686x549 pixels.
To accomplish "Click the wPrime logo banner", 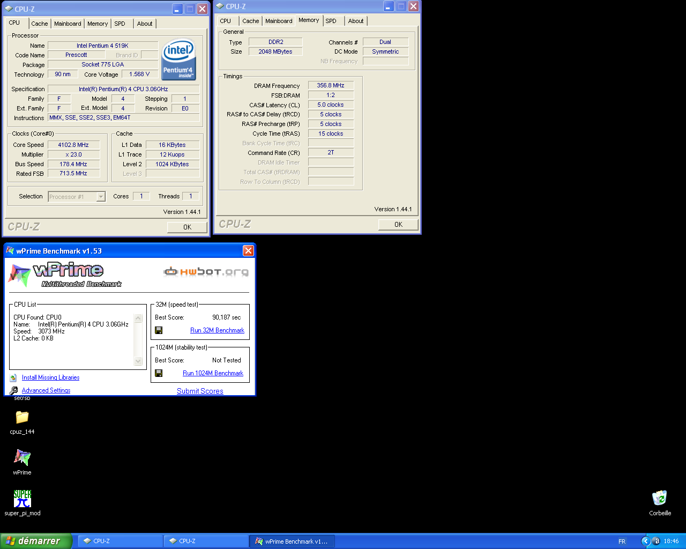I will click(65, 274).
